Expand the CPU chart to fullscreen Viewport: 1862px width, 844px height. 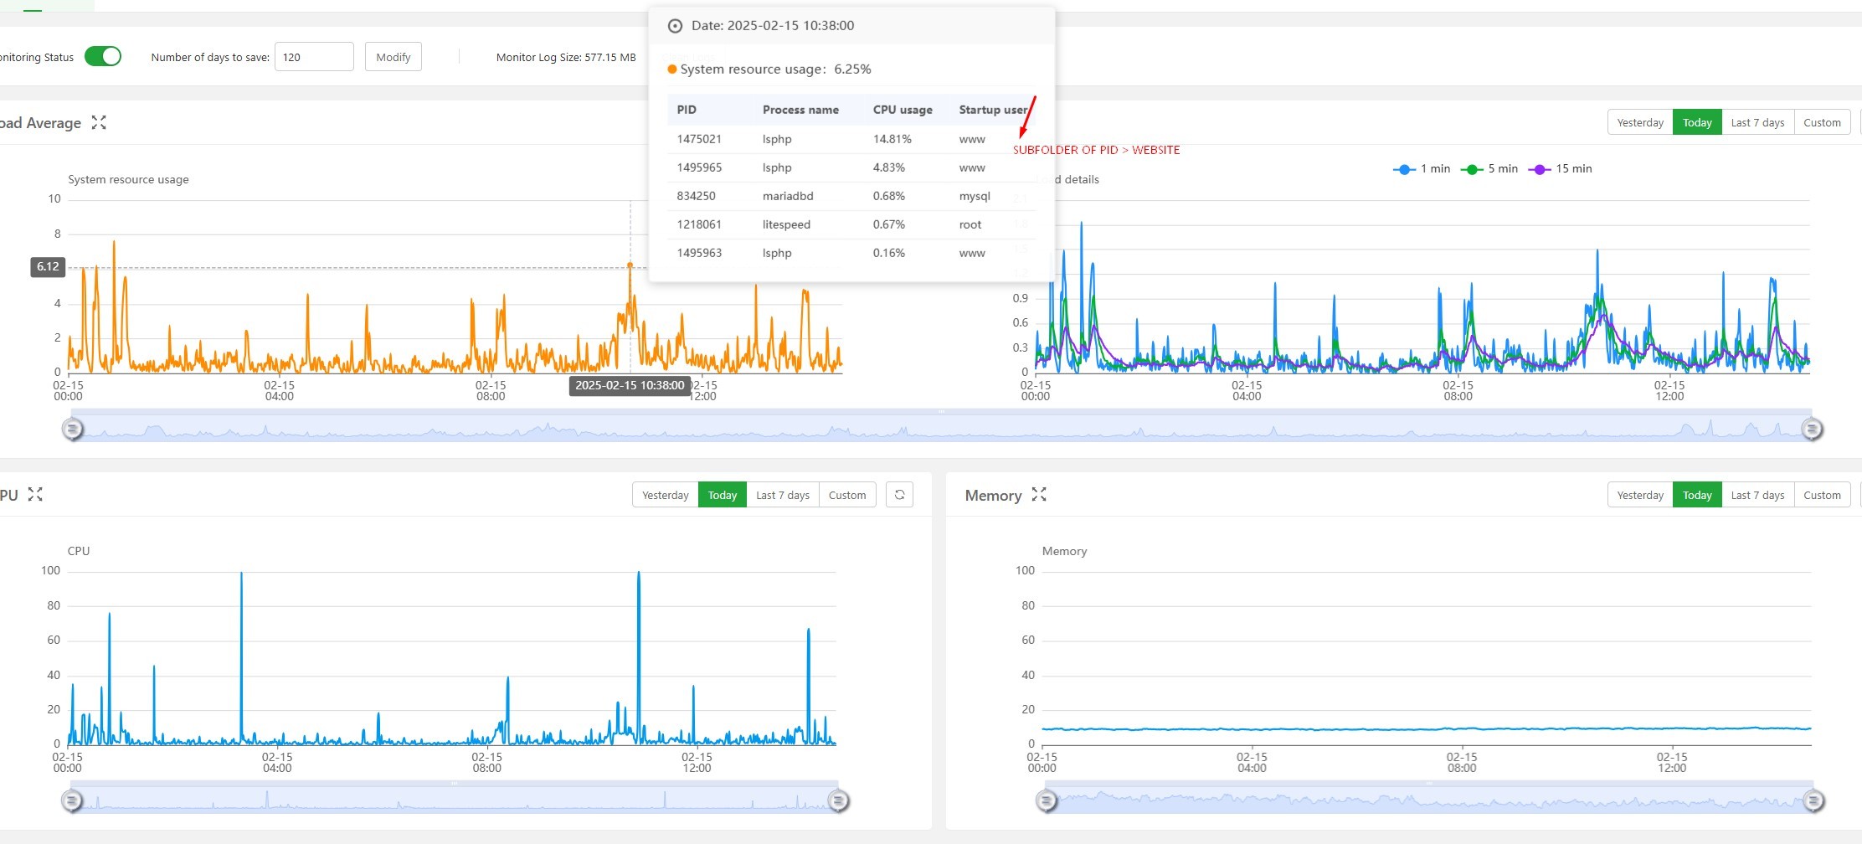click(35, 494)
